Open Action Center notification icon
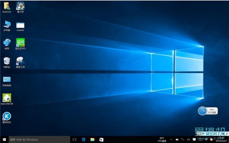This screenshot has height=143, width=229. (x=194, y=140)
